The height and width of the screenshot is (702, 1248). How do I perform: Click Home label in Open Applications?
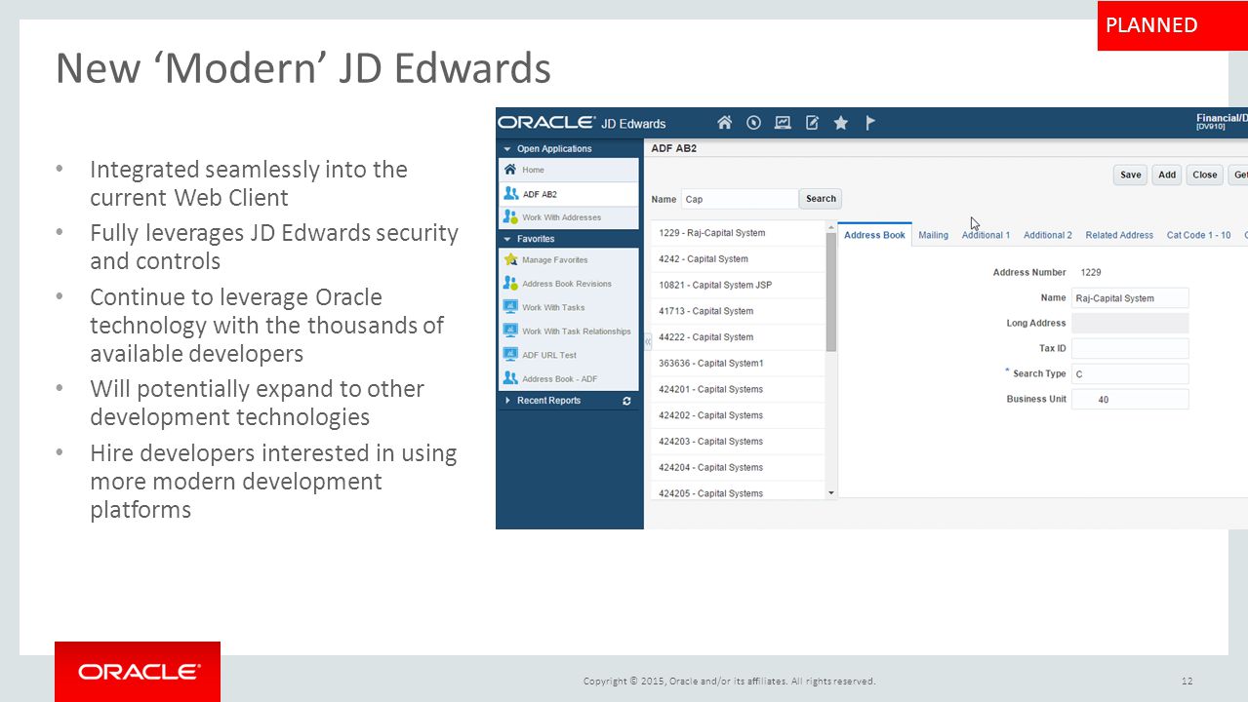click(533, 170)
